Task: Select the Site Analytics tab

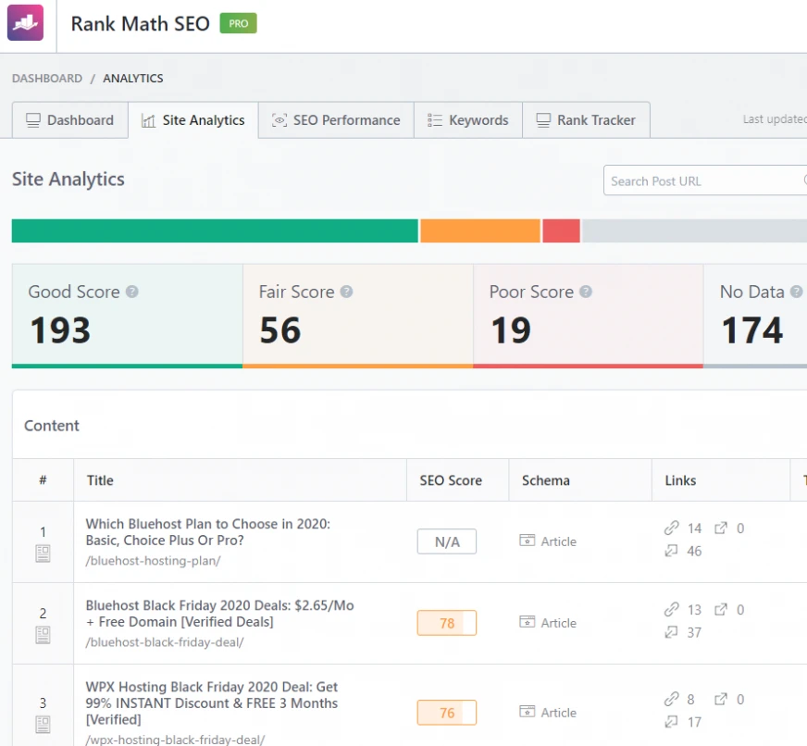Action: pyautogui.click(x=193, y=120)
